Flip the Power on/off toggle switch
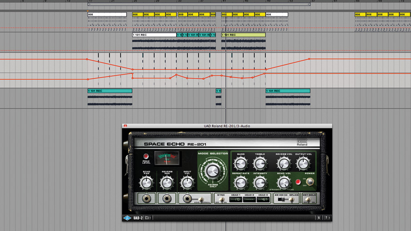 point(310,181)
